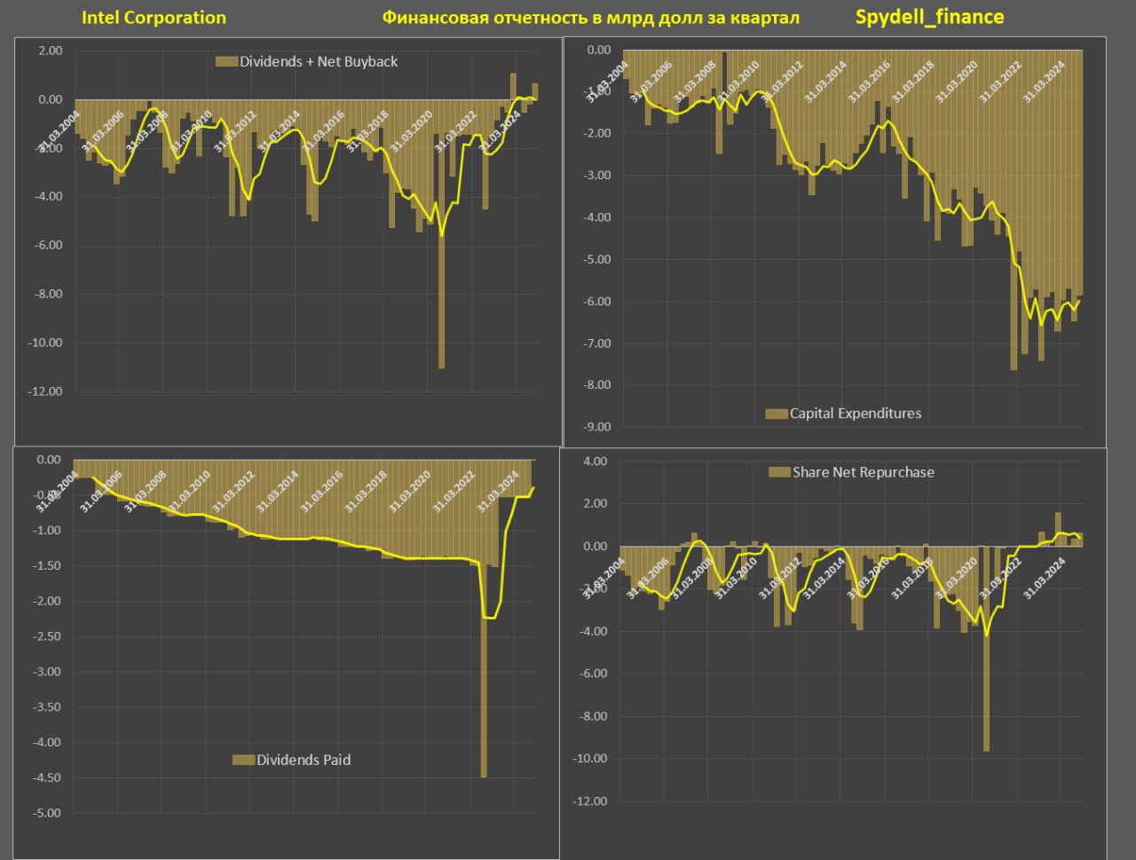1136x860 pixels.
Task: Click the -9.6 spike bar in Share Net Repurchase chart
Action: coord(986,648)
